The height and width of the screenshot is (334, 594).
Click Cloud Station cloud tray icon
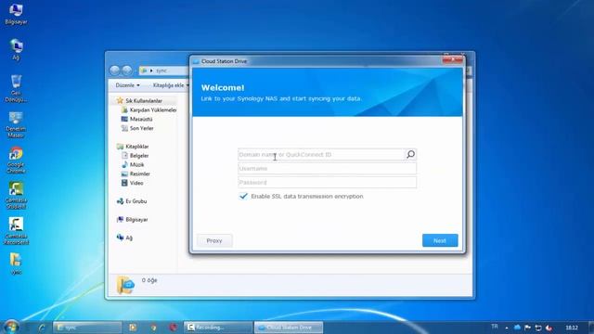(517, 328)
